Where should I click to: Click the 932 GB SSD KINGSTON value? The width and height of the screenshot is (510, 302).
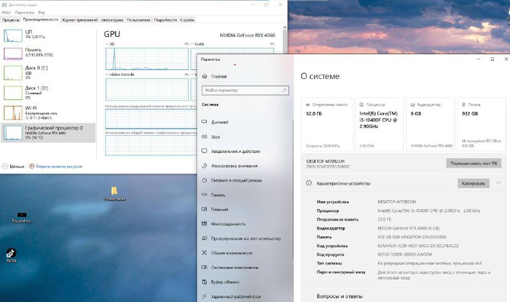412,237
